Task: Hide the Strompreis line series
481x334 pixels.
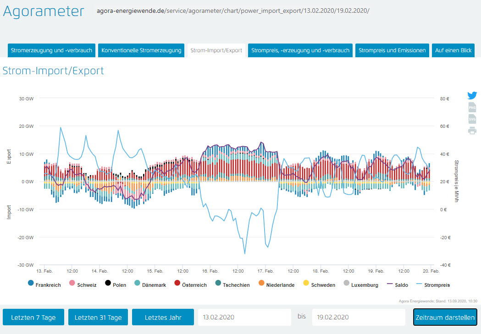Action: [433, 285]
